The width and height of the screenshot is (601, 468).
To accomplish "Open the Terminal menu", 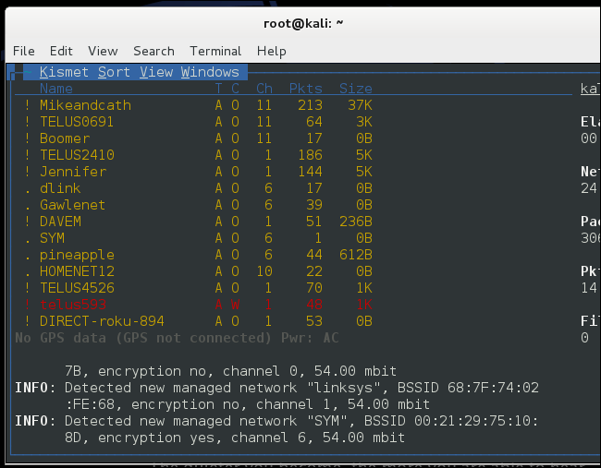I will click(x=215, y=51).
